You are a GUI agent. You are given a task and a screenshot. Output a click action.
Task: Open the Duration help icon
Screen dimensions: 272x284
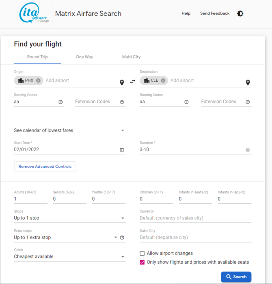tap(248, 150)
